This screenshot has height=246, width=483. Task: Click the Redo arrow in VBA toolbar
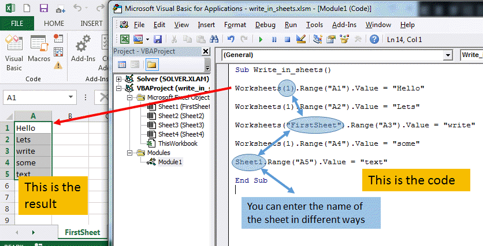click(x=244, y=39)
